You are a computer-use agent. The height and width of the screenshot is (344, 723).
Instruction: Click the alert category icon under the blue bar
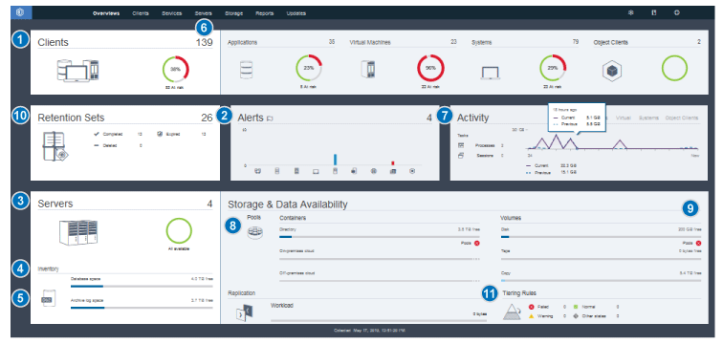coord(336,171)
